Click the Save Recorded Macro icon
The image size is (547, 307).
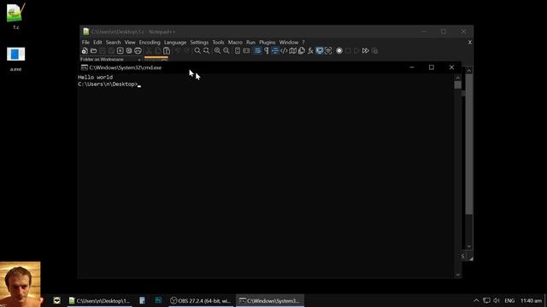(374, 51)
